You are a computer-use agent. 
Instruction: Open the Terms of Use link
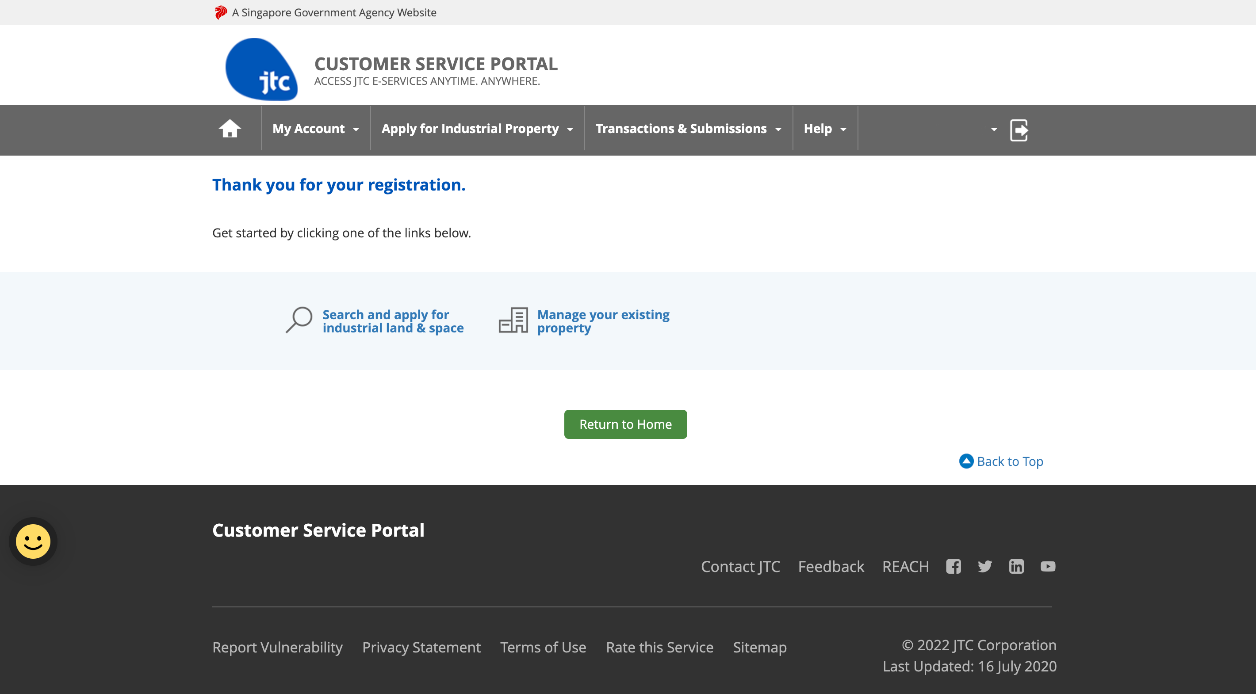[x=543, y=647]
